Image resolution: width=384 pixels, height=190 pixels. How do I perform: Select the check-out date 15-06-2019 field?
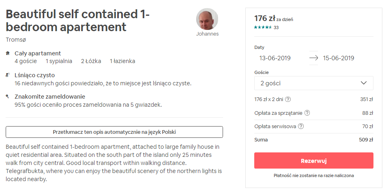click(339, 58)
